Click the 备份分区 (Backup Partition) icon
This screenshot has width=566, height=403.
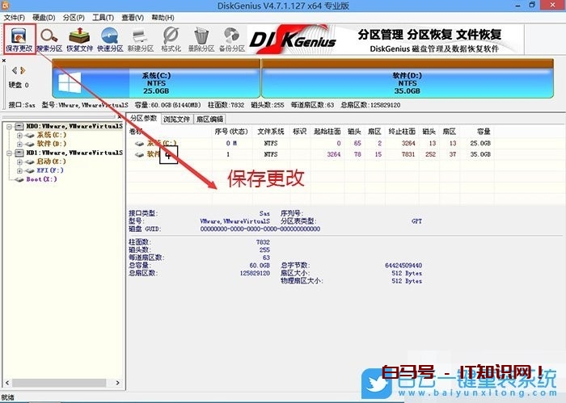click(231, 38)
